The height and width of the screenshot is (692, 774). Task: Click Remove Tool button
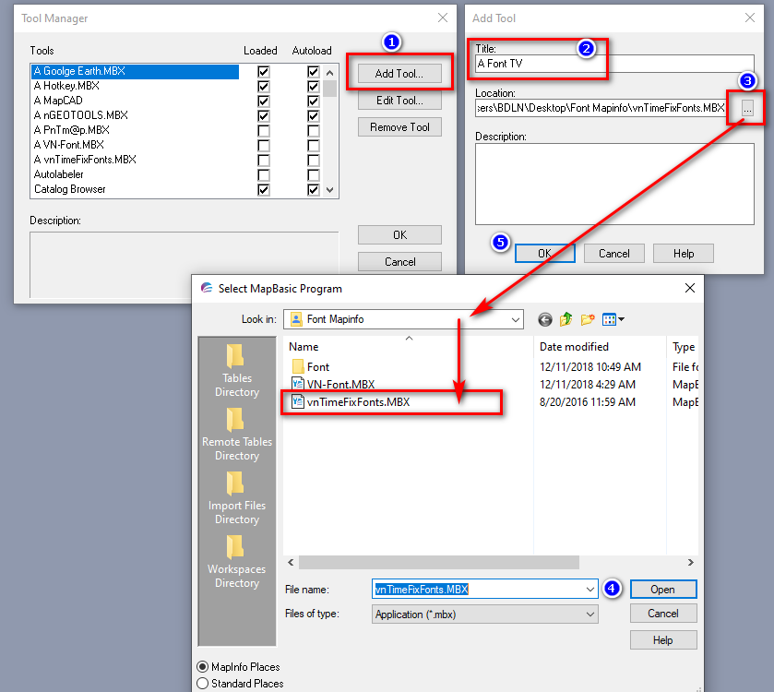[x=399, y=126]
